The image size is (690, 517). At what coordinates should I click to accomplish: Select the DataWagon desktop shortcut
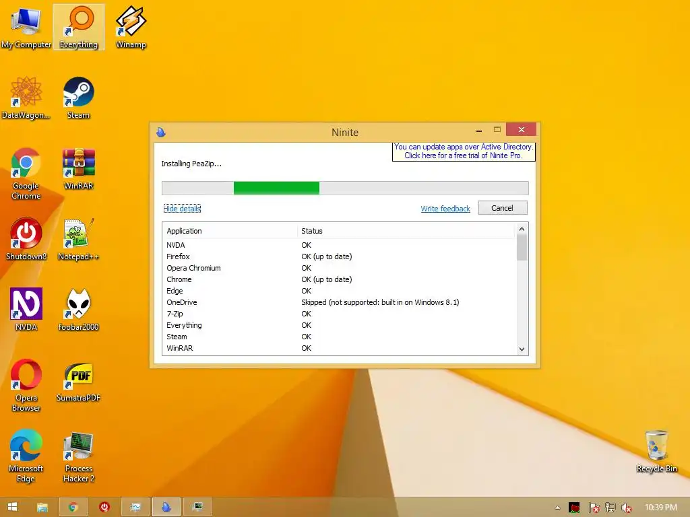coord(26,98)
